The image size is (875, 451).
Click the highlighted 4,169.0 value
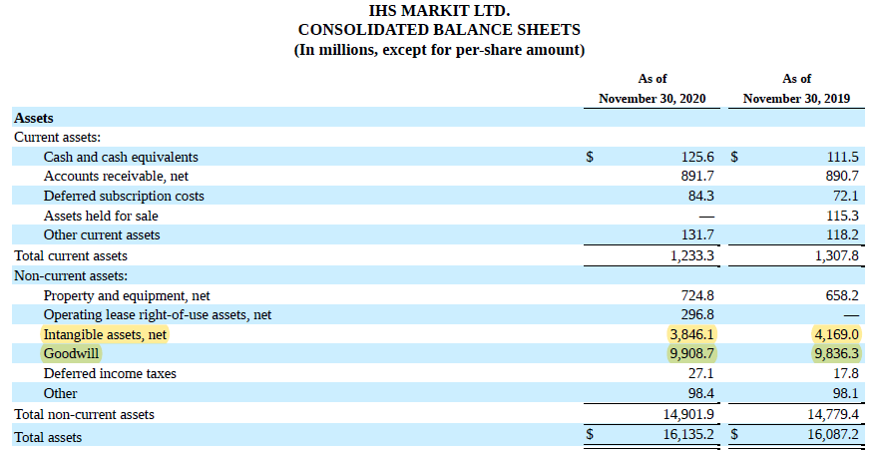coord(836,334)
